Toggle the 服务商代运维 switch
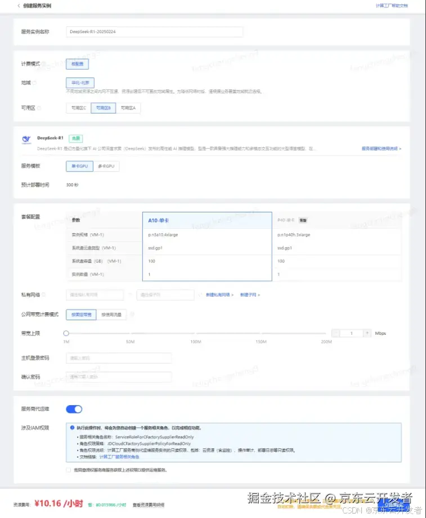This screenshot has width=426, height=518. coord(74,409)
